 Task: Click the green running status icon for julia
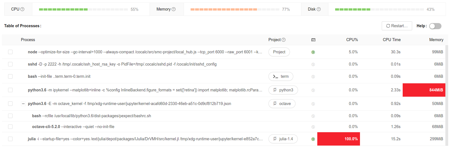coord(313,139)
